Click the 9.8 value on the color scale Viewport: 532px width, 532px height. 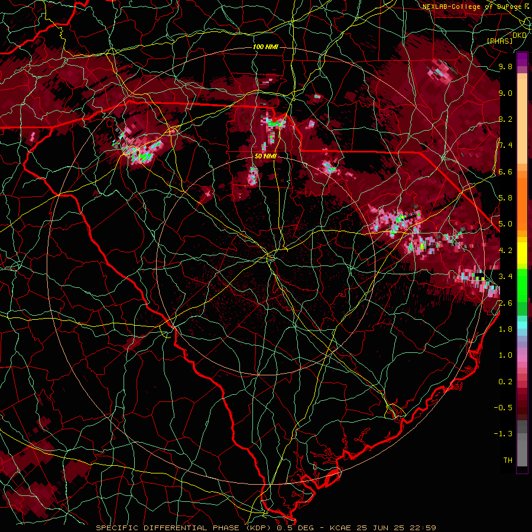point(505,66)
